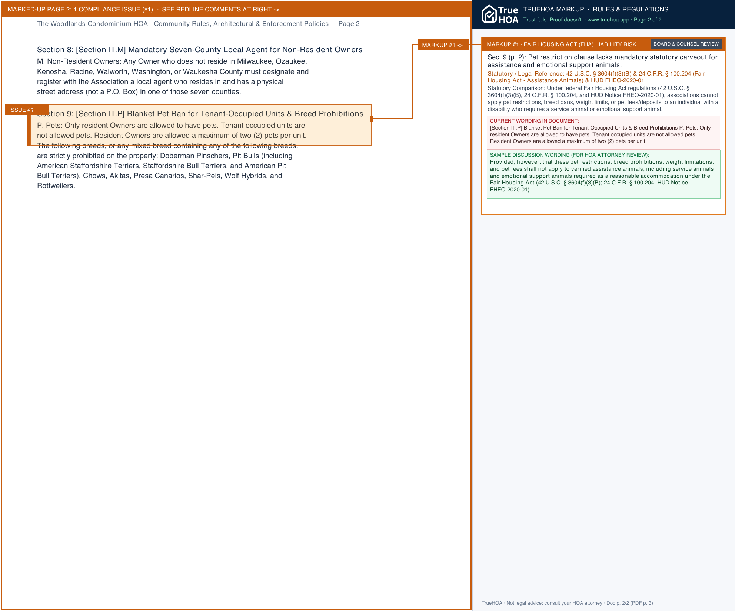Image resolution: width=735 pixels, height=611 pixels.
Task: Select the Section 8 heading text
Action: coord(200,50)
